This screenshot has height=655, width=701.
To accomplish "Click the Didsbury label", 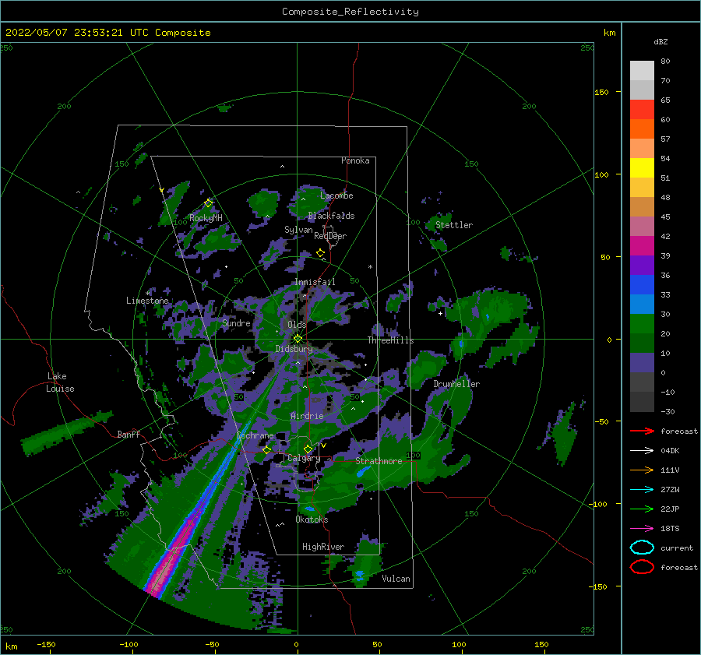I will 294,349.
